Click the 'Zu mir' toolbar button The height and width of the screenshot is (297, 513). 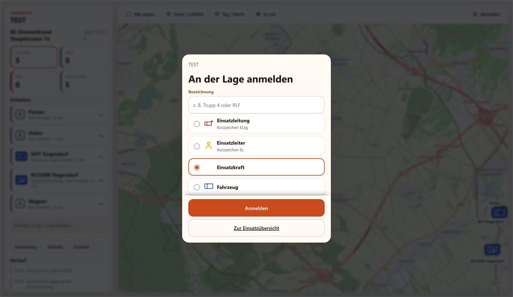(x=266, y=14)
